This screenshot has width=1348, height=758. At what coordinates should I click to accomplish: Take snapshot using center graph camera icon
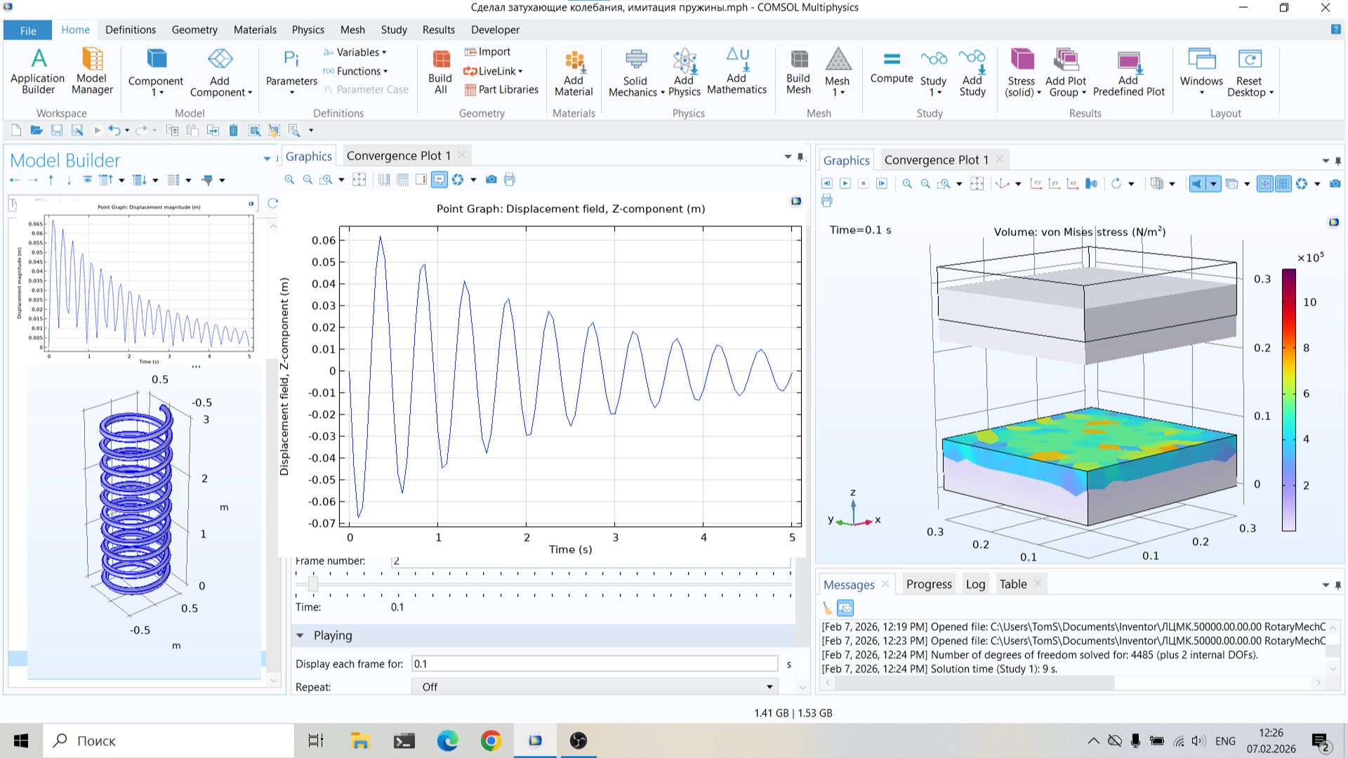(491, 180)
